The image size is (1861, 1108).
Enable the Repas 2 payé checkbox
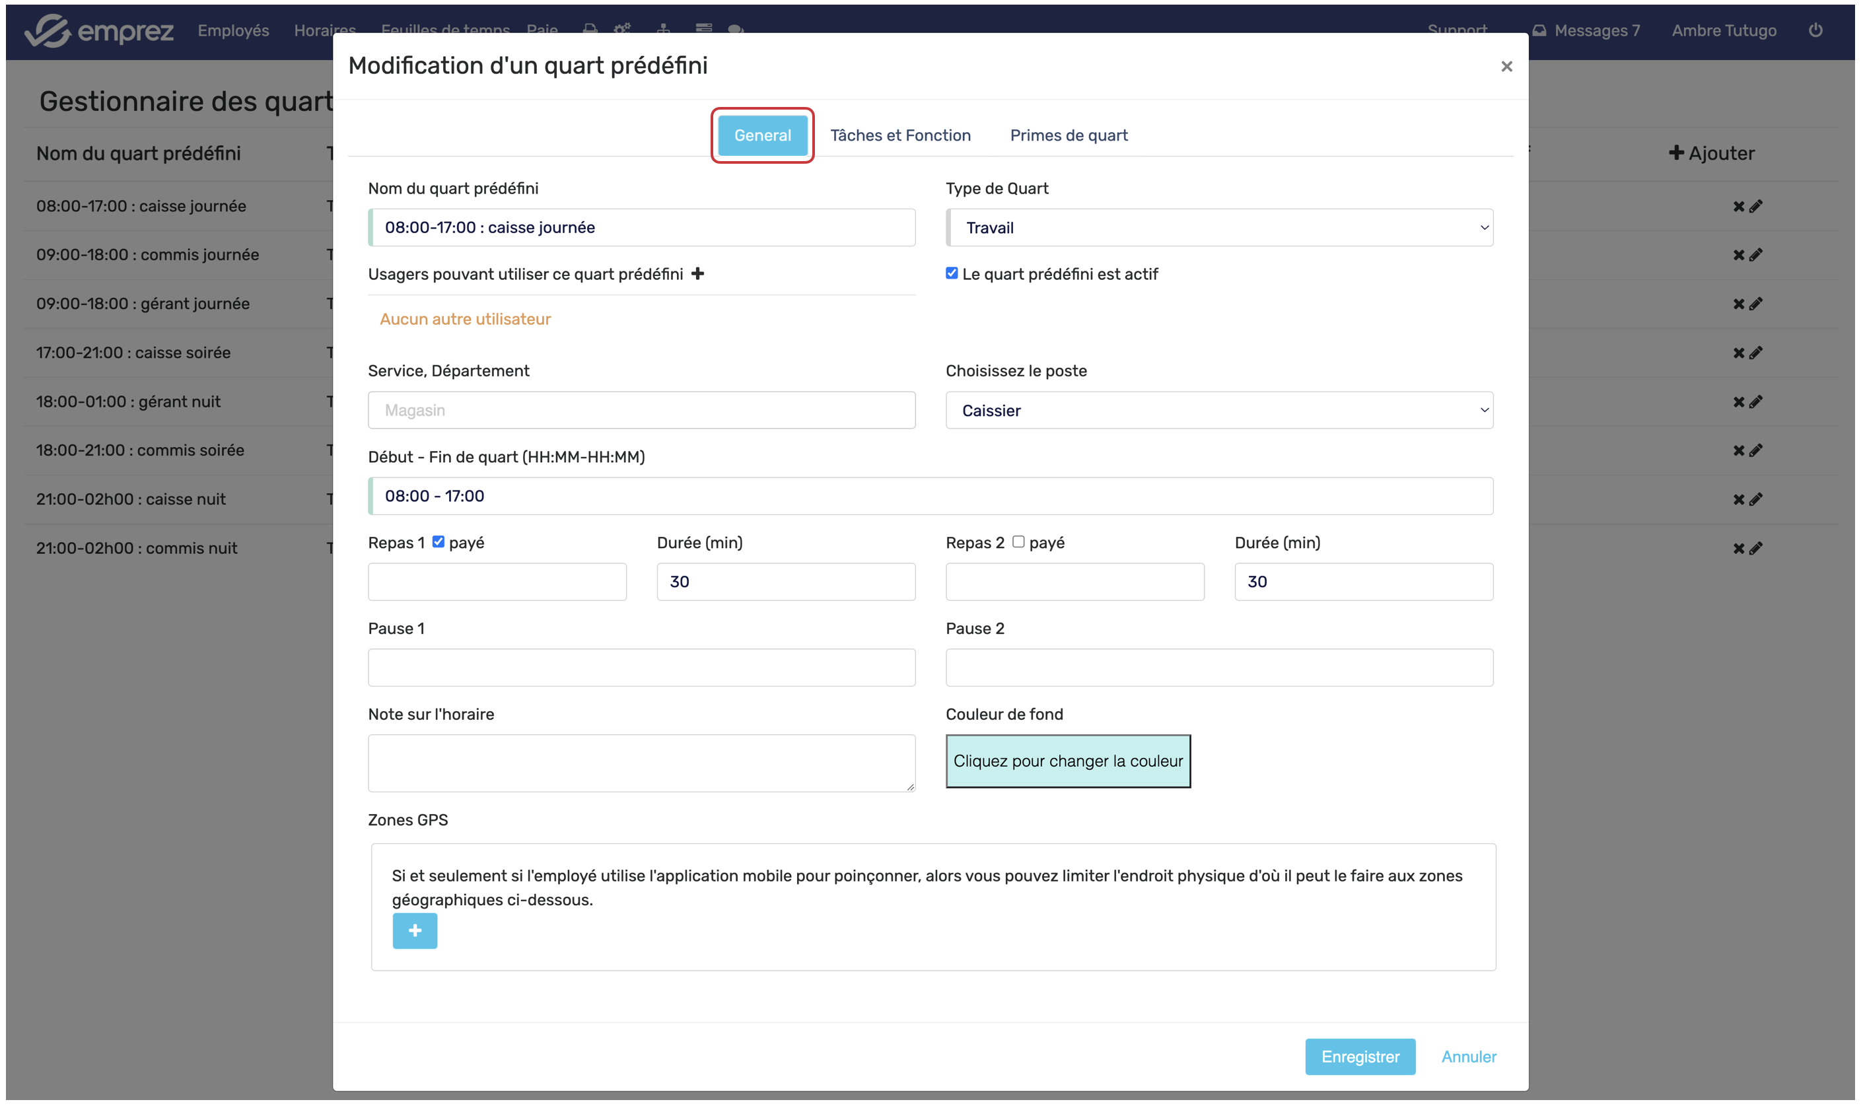pos(1018,542)
